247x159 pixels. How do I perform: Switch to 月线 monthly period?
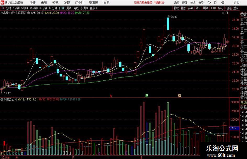click(76, 8)
